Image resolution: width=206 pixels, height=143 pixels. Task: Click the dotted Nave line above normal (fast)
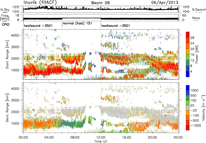[x=81, y=17]
